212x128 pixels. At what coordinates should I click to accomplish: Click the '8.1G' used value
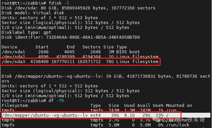[129, 115]
